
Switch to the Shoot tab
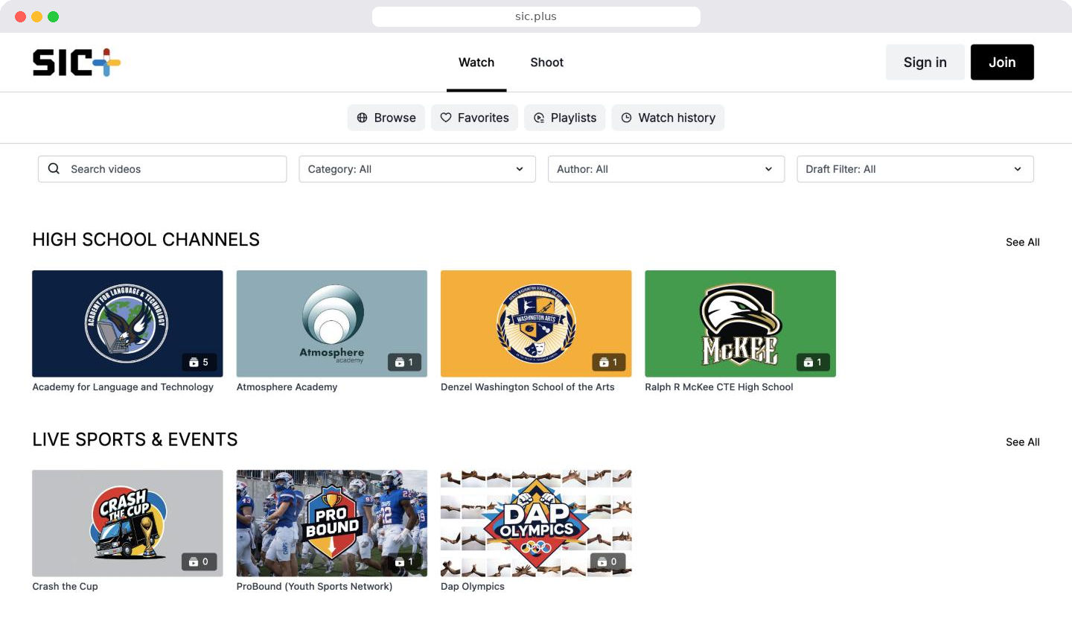(x=547, y=63)
